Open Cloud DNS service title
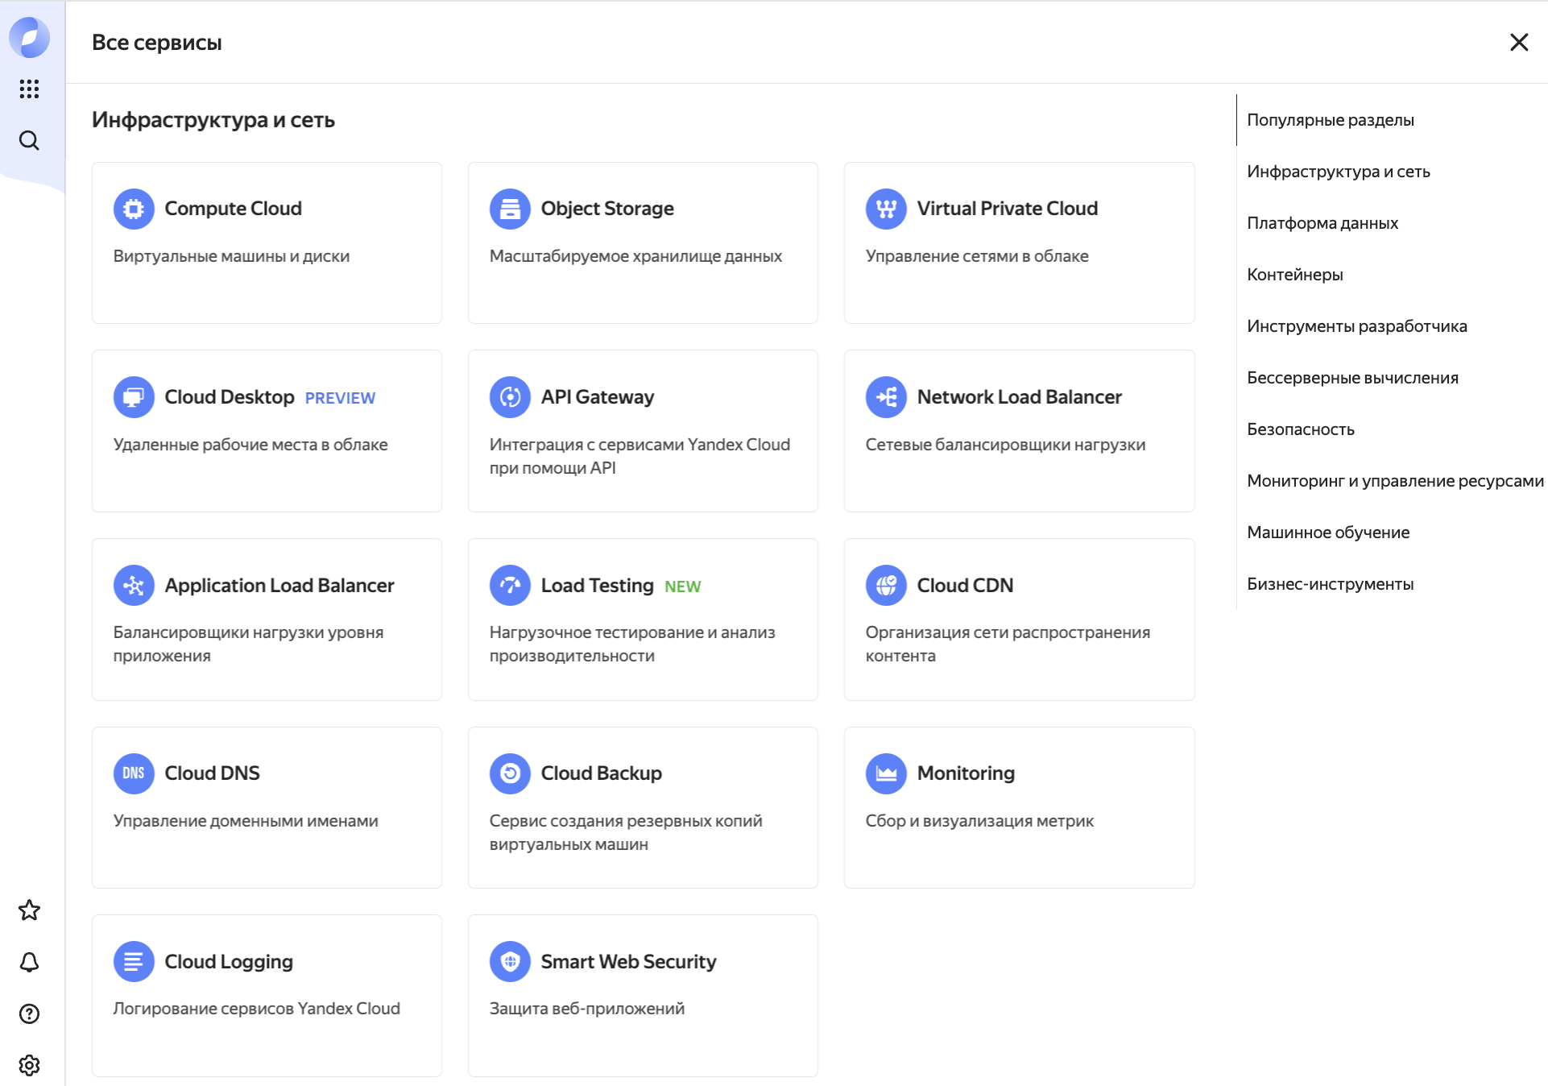Viewport: 1548px width, 1086px height. [212, 773]
